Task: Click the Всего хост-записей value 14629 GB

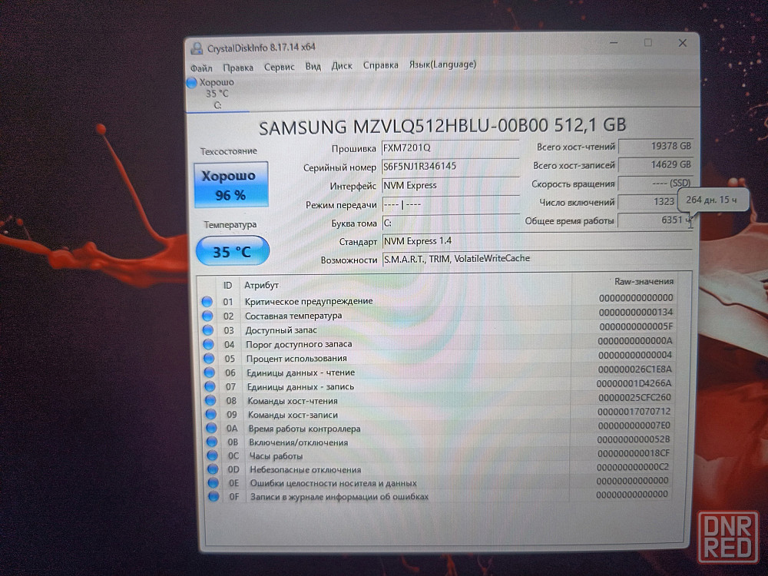Action: click(x=655, y=164)
